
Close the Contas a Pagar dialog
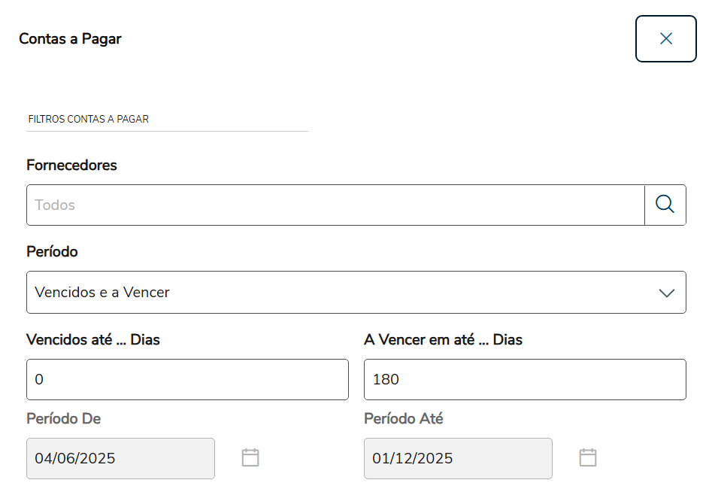point(665,38)
